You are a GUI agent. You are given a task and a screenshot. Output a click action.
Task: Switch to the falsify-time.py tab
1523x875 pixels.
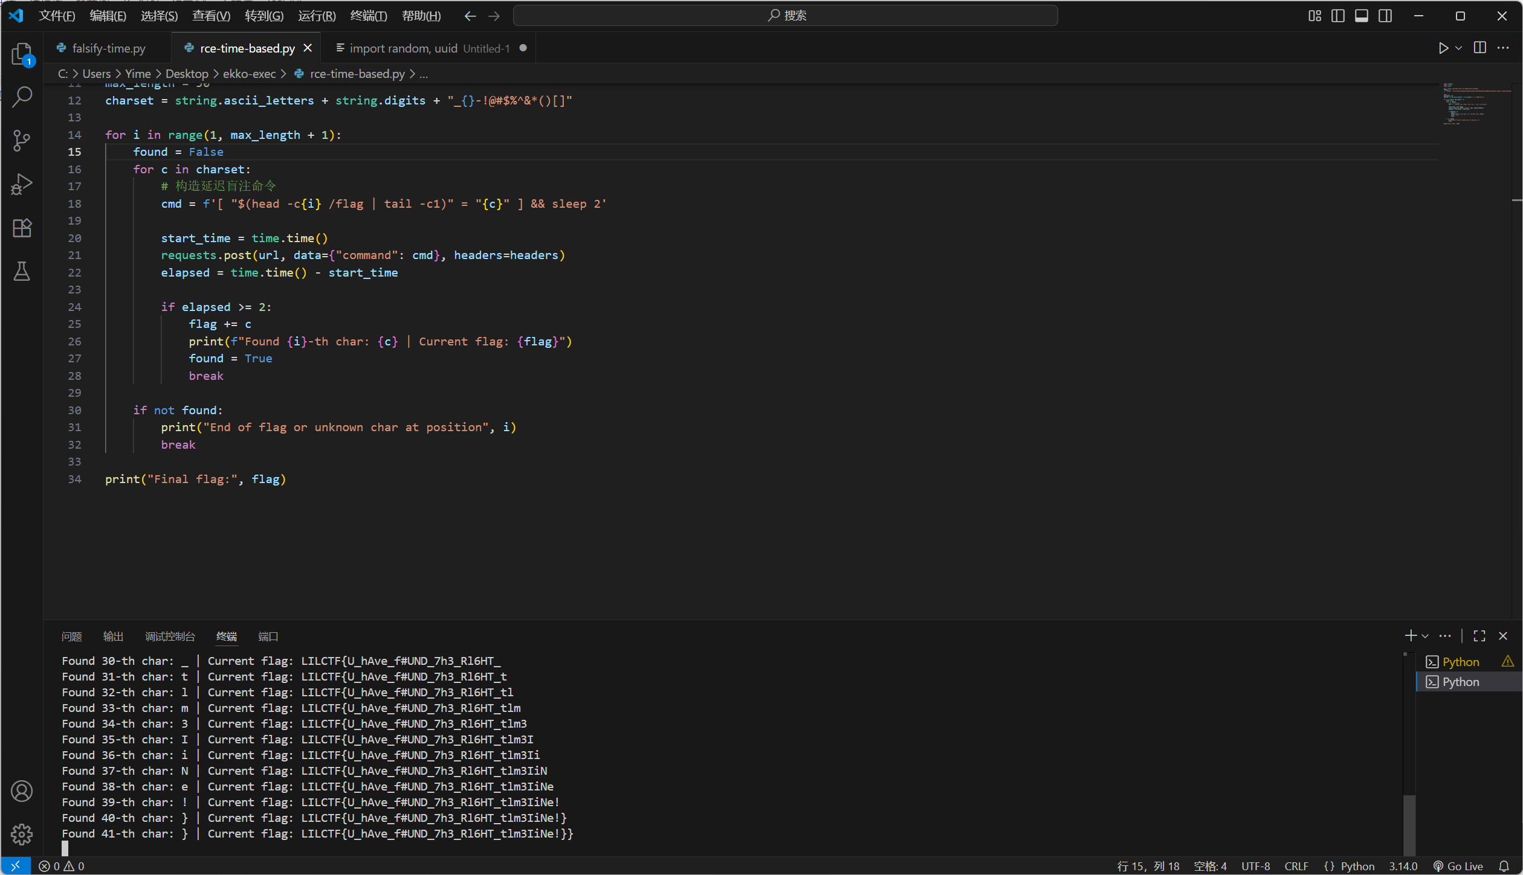(109, 48)
